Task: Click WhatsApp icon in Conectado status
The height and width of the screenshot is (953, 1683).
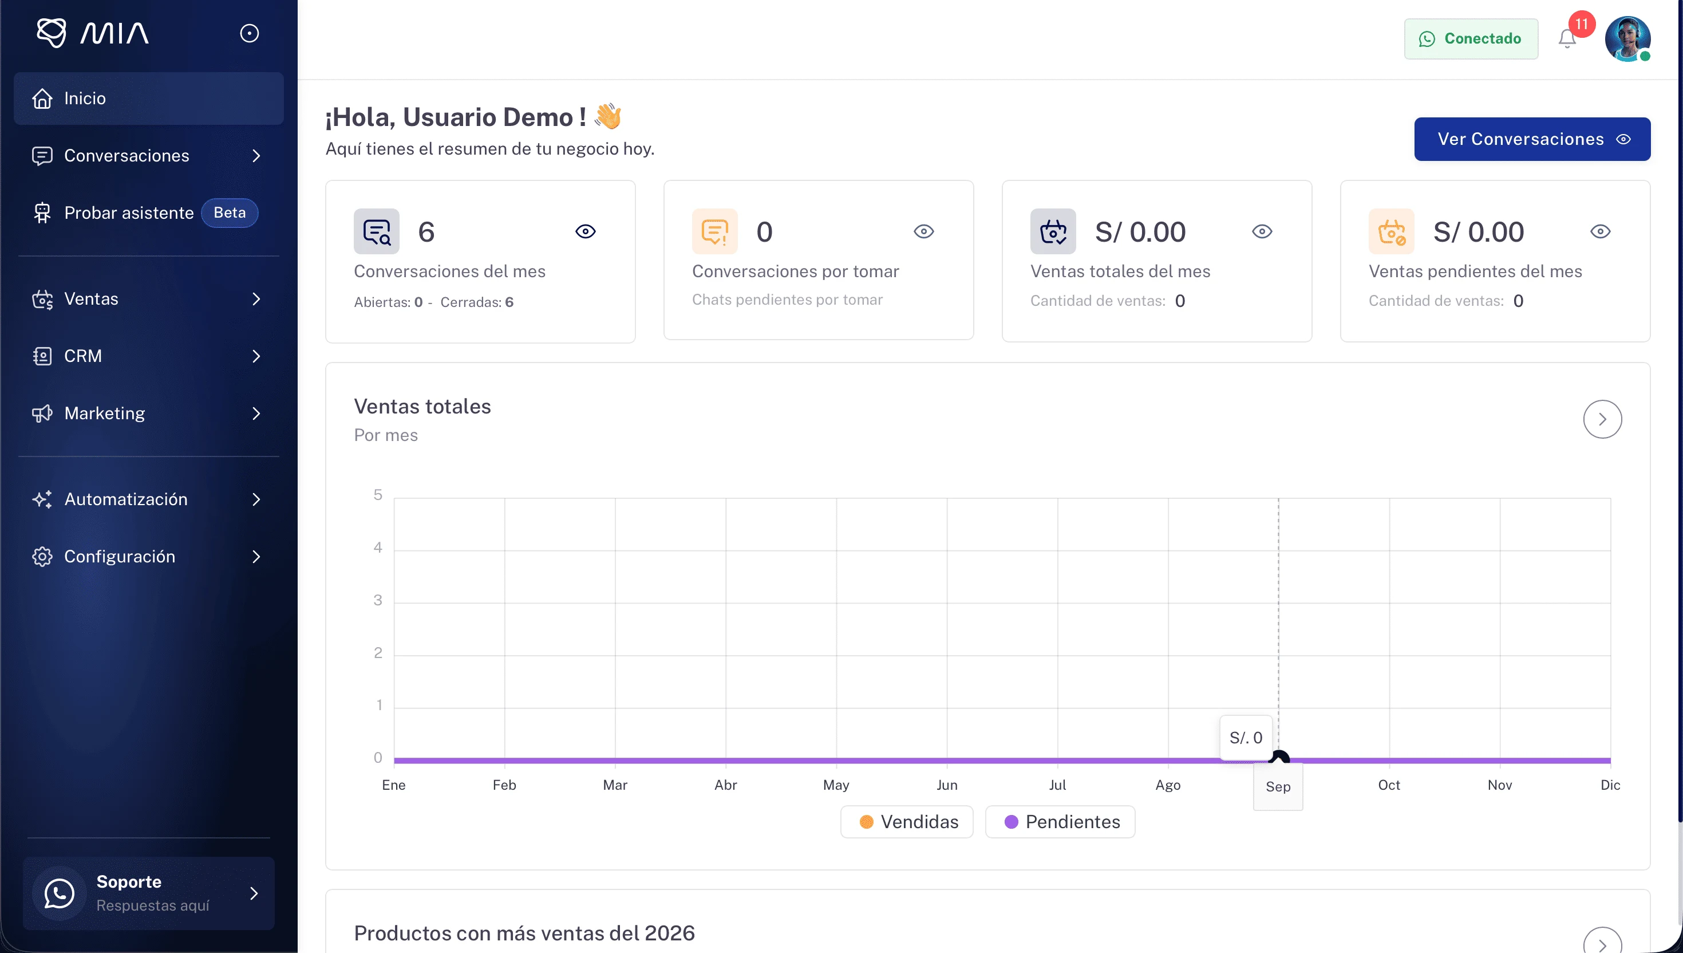Action: tap(1427, 40)
